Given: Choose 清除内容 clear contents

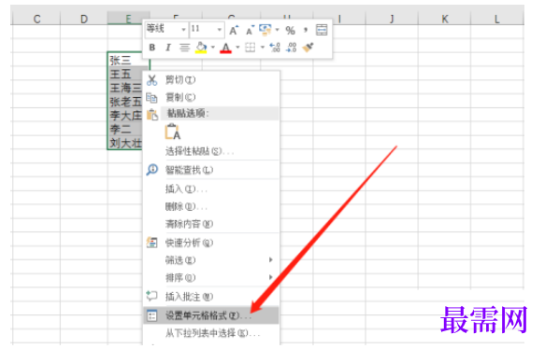Looking at the screenshot, I should coord(211,224).
